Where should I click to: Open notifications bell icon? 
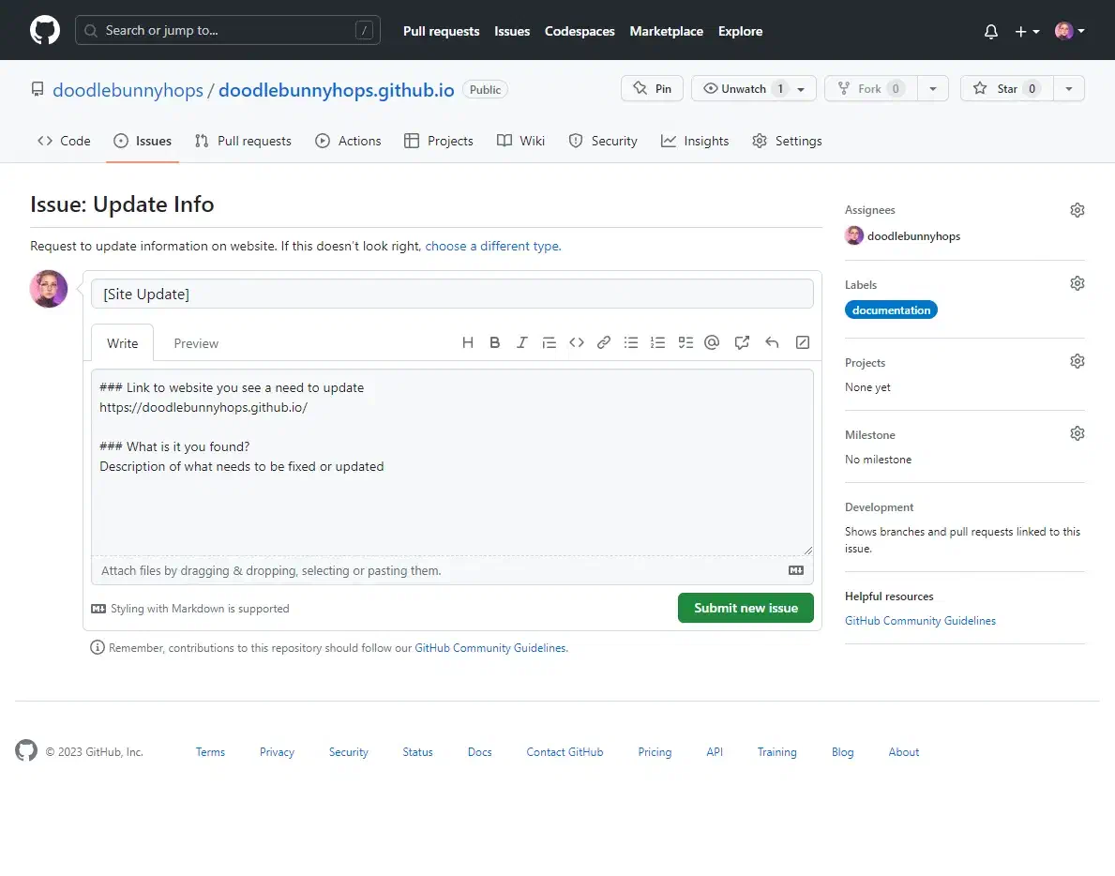(x=991, y=31)
